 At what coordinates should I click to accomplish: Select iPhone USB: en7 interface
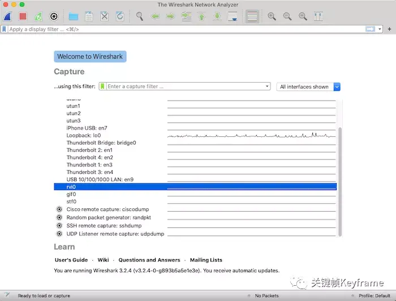195,128
